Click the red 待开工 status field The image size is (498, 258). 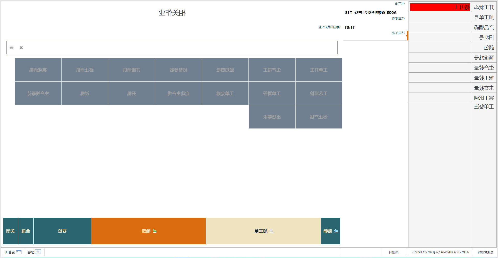(440, 7)
